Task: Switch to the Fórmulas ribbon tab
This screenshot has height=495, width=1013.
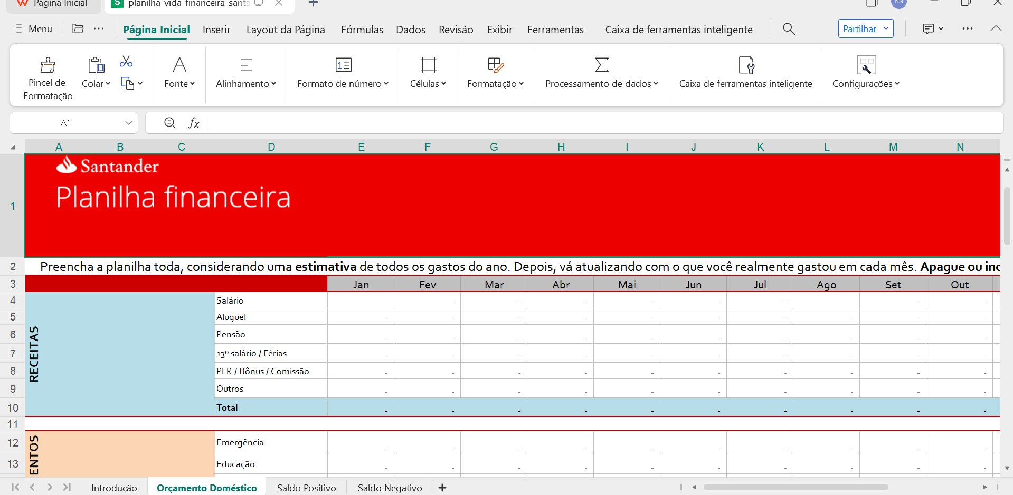Action: 362,30
